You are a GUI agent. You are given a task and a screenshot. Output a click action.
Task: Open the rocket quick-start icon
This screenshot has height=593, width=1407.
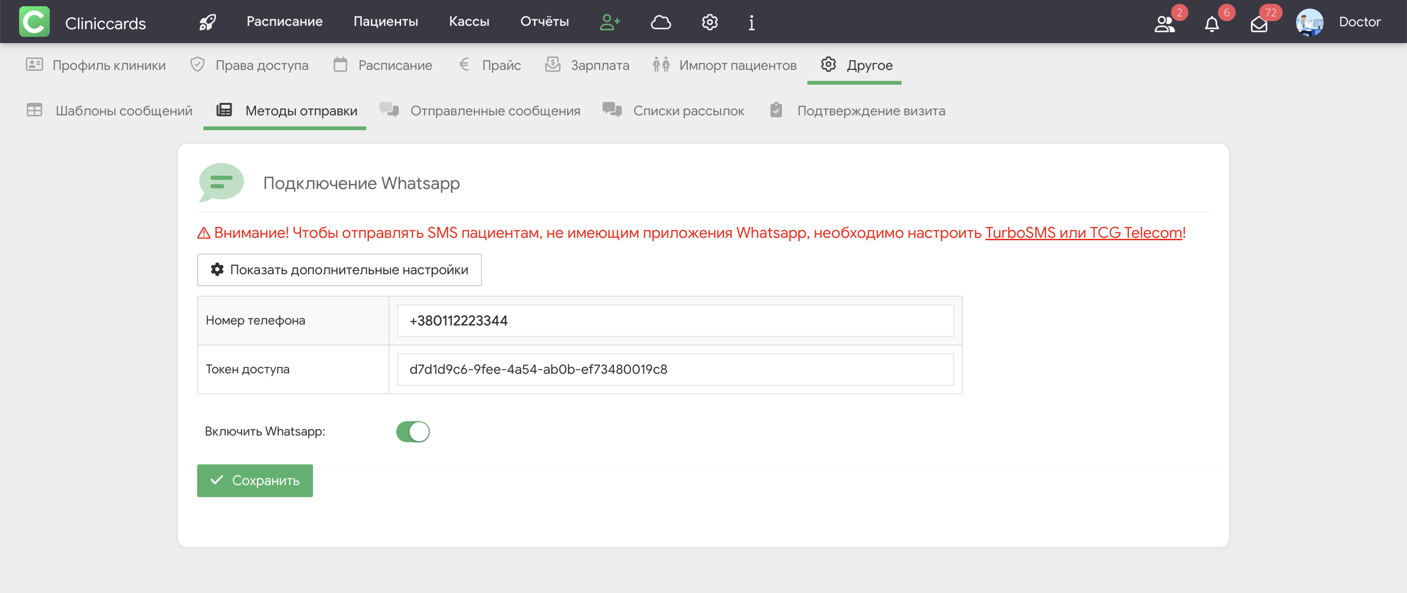[208, 22]
